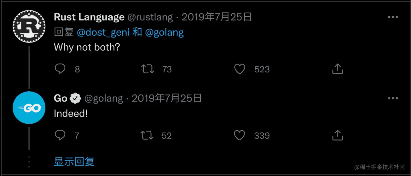This screenshot has width=411, height=176.
Task: Reply to the Go "Indeed!" tweet
Action: 60,135
